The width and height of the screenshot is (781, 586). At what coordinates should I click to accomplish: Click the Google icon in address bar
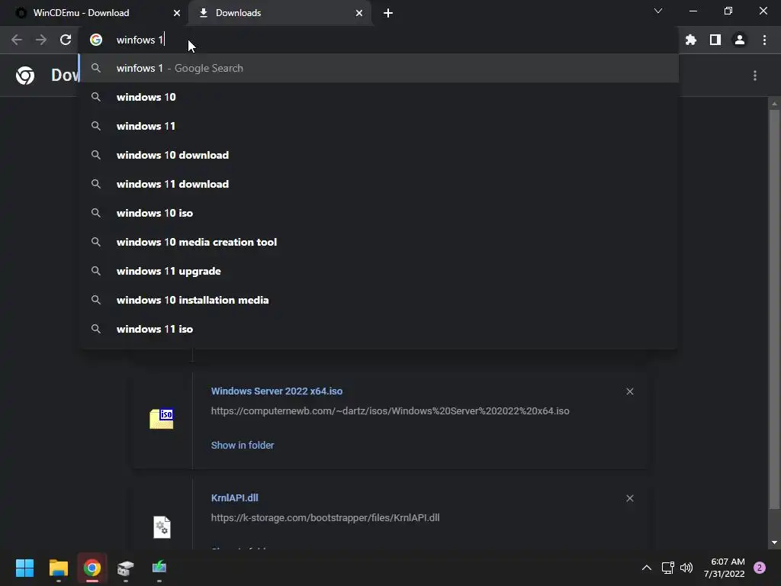(x=96, y=40)
